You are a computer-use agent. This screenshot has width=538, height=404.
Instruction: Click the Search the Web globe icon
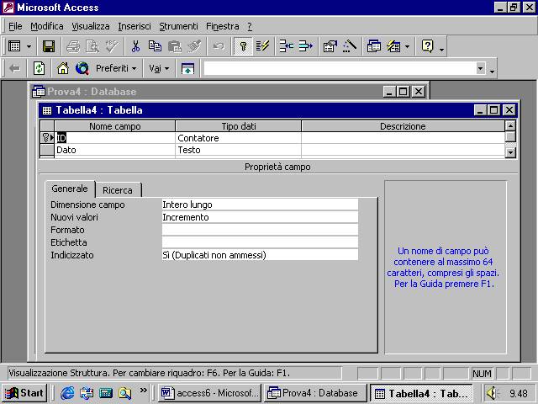[82, 68]
